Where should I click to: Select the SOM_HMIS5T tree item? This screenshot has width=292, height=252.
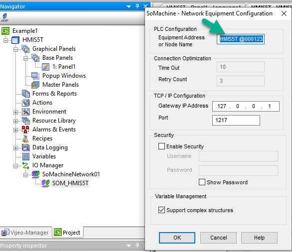(70, 183)
